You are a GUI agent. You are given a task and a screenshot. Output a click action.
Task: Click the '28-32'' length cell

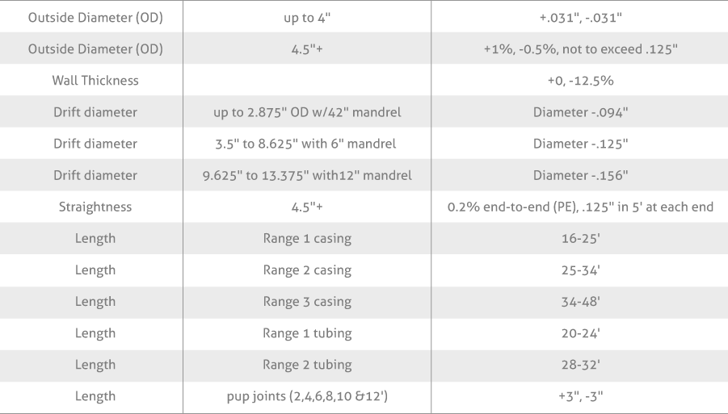click(x=580, y=365)
